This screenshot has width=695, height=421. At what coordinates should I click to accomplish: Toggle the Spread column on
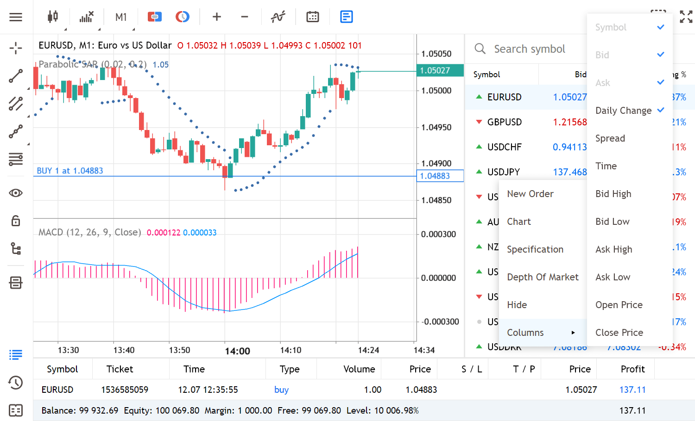tap(610, 138)
